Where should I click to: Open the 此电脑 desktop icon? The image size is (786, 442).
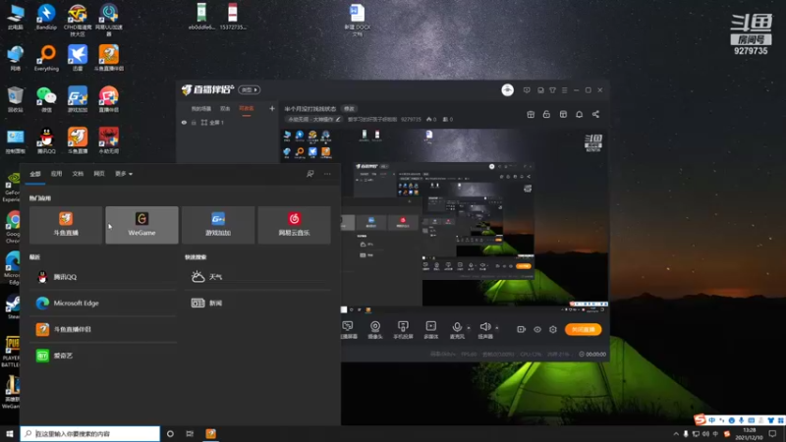click(x=15, y=17)
